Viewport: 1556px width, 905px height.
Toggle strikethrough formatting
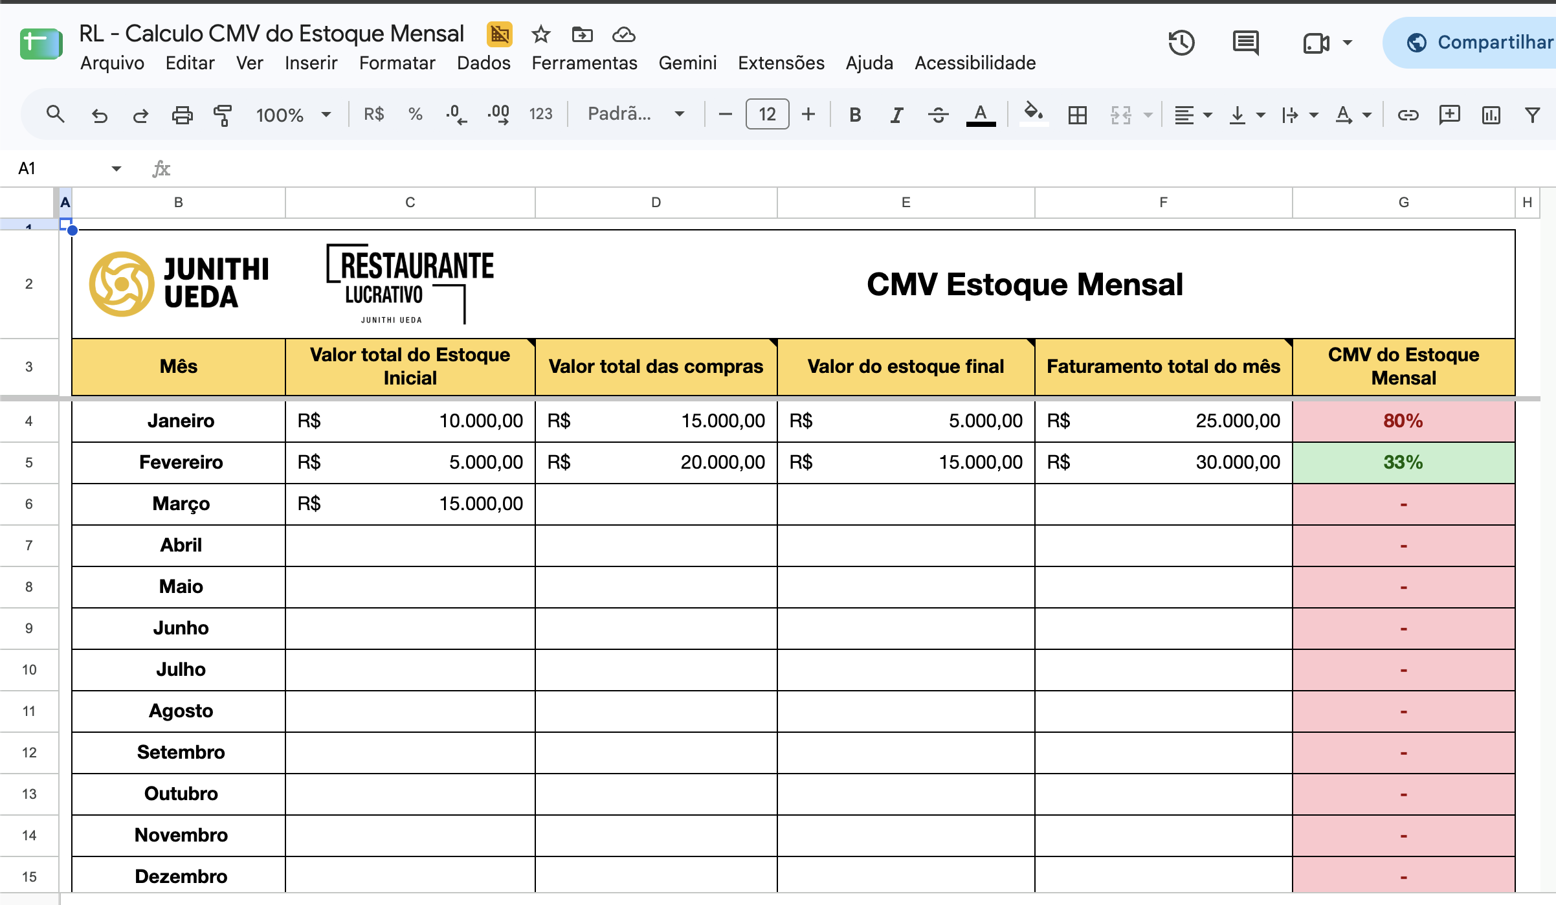937,115
